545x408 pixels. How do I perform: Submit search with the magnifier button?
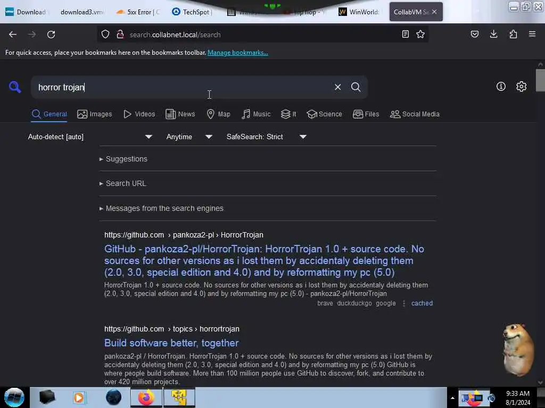(356, 87)
